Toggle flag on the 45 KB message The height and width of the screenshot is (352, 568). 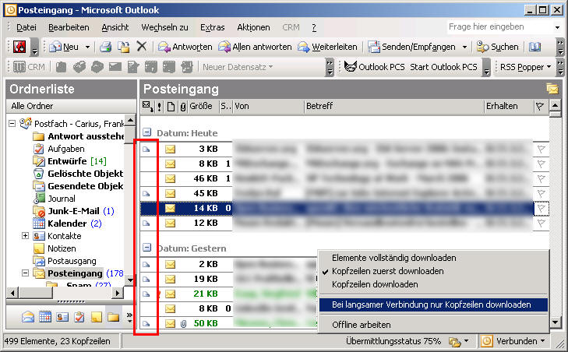click(x=542, y=193)
